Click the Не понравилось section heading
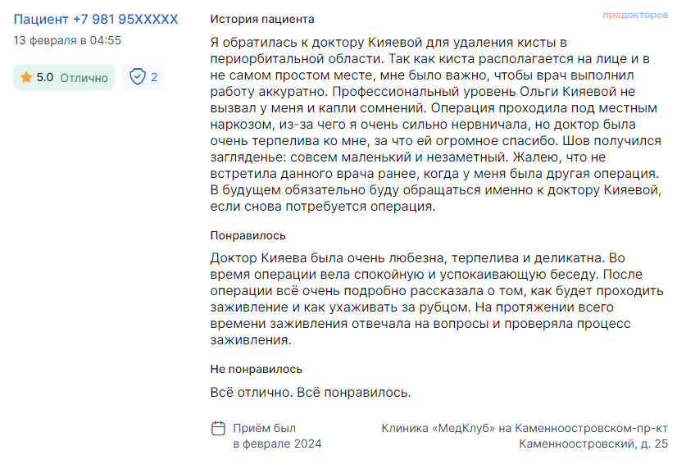The width and height of the screenshot is (686, 464). click(x=257, y=369)
